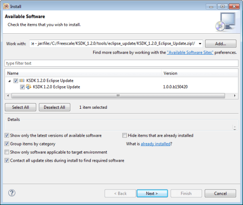The height and width of the screenshot is (205, 243).
Task: Click the category icon beside KSDK 1.2.0 parent row
Action: click(22, 80)
